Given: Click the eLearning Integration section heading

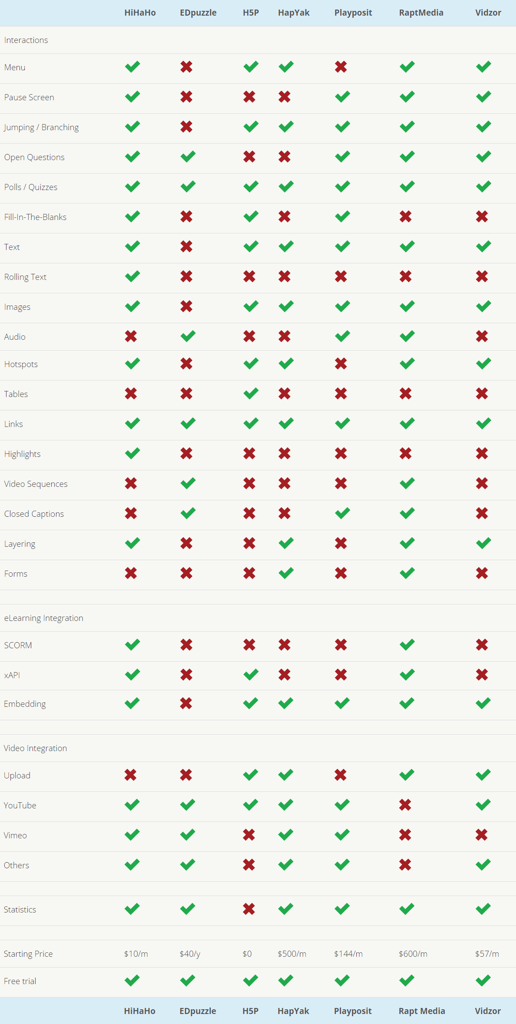Looking at the screenshot, I should tap(44, 618).
